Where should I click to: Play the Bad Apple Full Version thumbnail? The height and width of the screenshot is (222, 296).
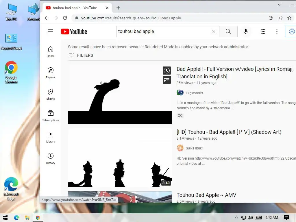(120, 95)
